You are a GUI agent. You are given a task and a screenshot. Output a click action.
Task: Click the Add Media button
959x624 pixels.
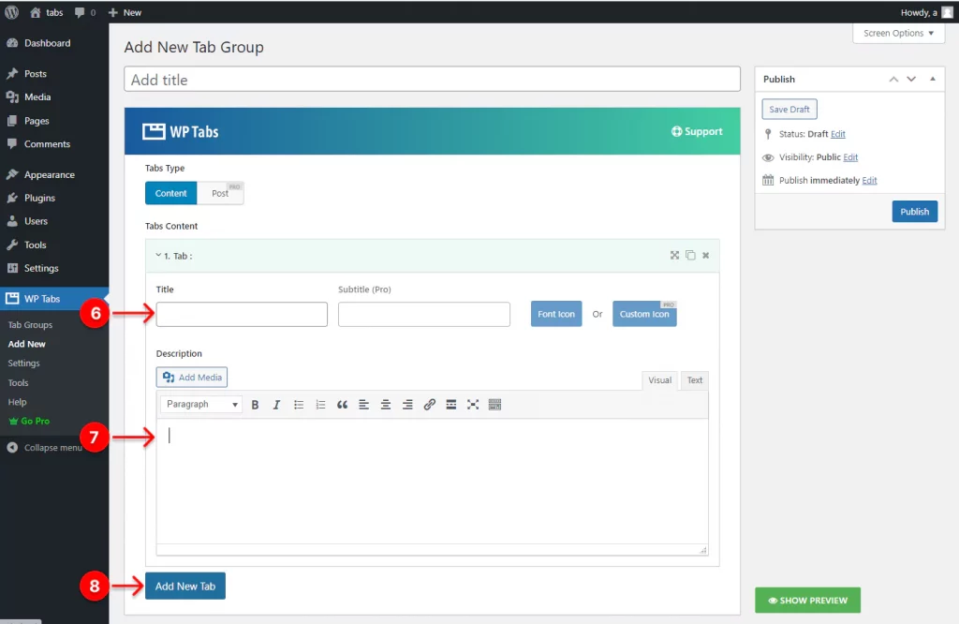(x=191, y=378)
